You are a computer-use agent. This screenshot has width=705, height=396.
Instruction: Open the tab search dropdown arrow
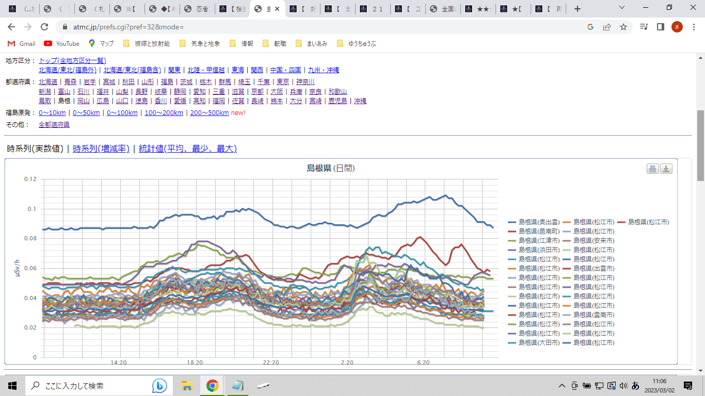click(x=622, y=8)
